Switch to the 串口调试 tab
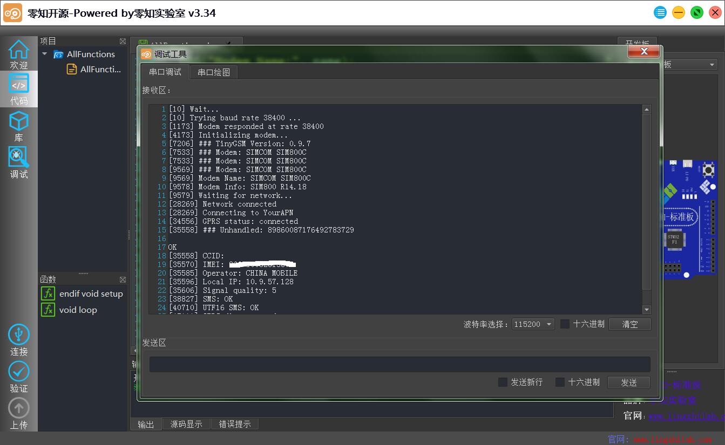This screenshot has width=725, height=445. click(x=165, y=72)
